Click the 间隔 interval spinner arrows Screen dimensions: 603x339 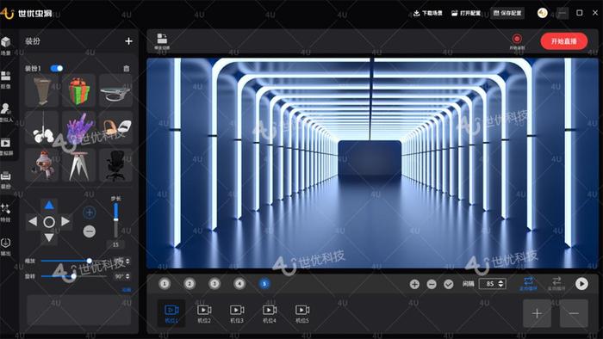[500, 284]
